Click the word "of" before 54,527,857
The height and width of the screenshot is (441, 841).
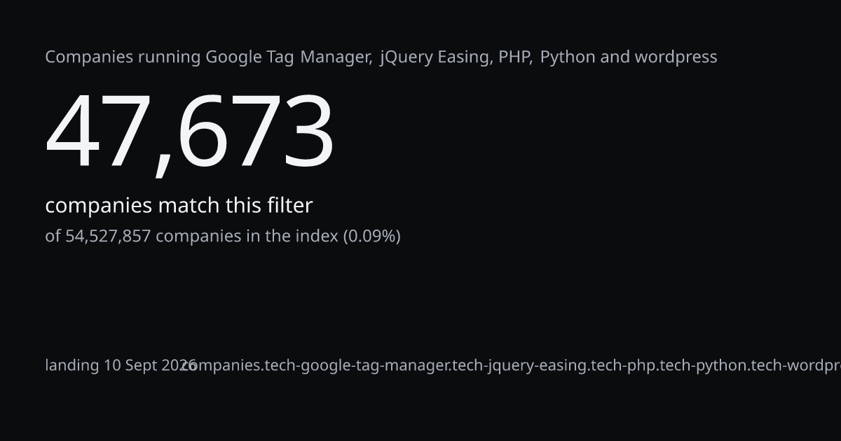[x=53, y=236]
